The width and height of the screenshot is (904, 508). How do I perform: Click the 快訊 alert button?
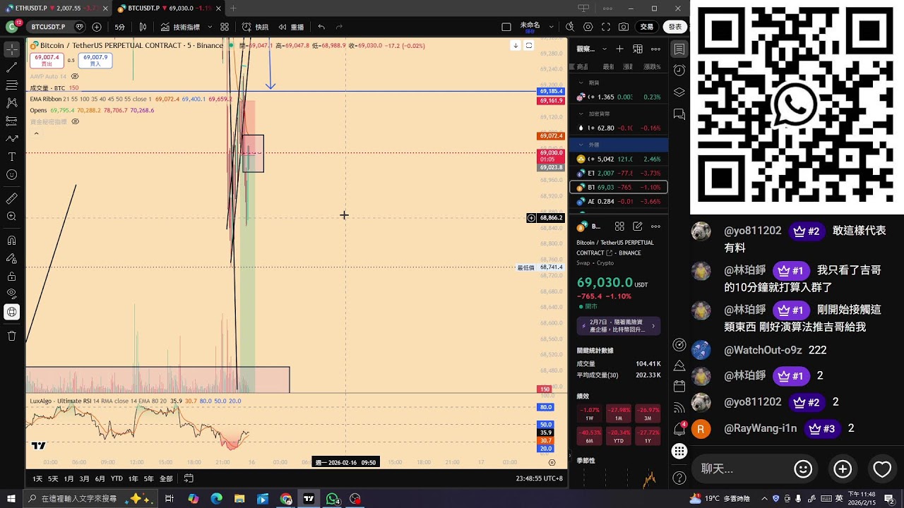click(x=256, y=27)
